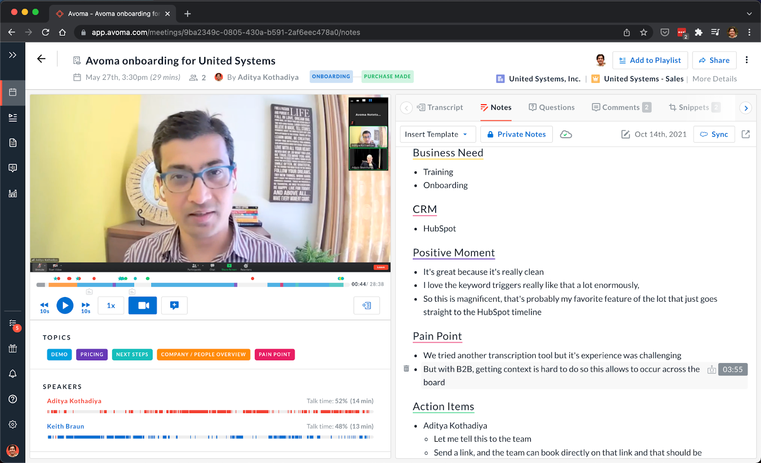Open the Insert Template dropdown

[438, 134]
